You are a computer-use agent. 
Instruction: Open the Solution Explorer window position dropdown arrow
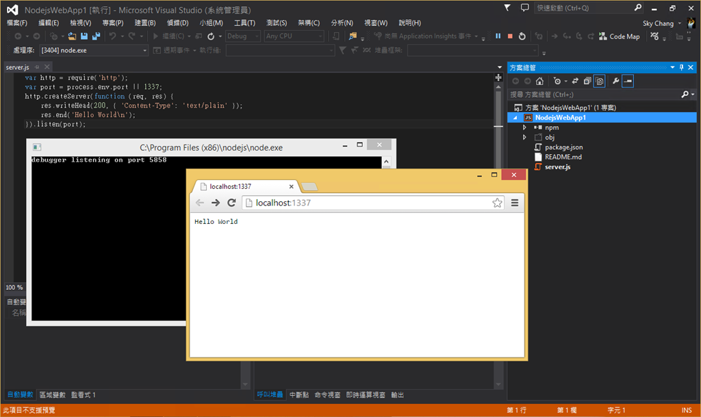point(672,68)
